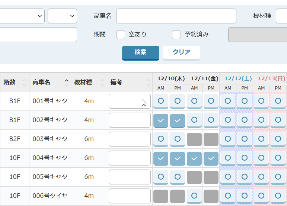
Task: Click the 検索 search button
Action: click(x=140, y=52)
